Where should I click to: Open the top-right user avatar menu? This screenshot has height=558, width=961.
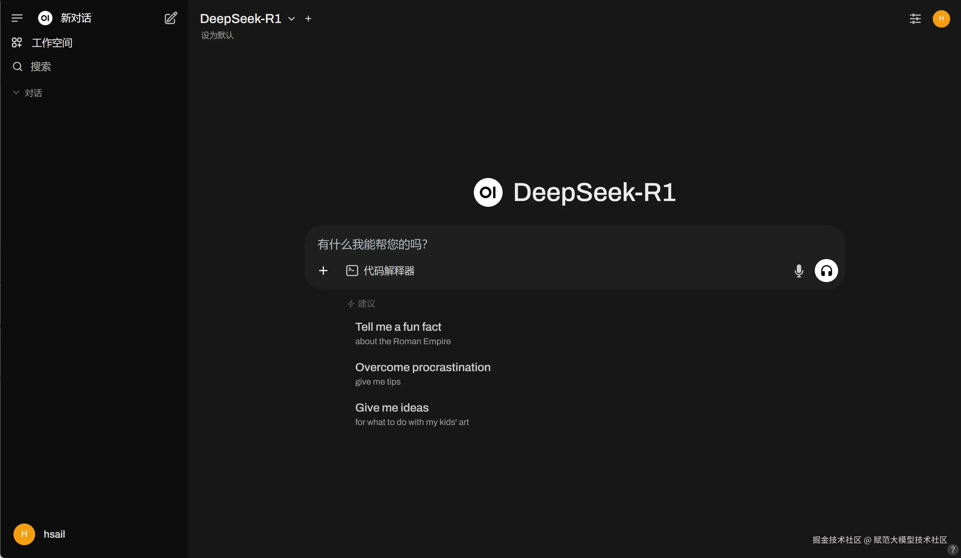pyautogui.click(x=941, y=19)
